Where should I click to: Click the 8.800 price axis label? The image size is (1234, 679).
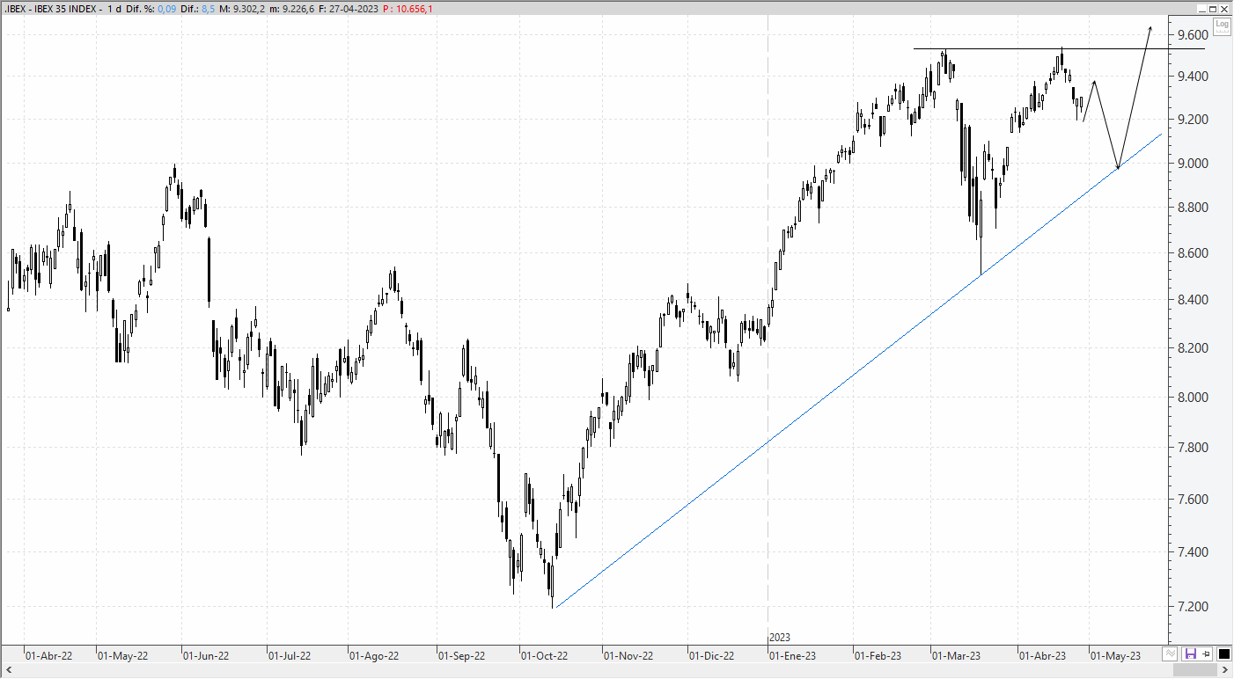click(x=1193, y=208)
